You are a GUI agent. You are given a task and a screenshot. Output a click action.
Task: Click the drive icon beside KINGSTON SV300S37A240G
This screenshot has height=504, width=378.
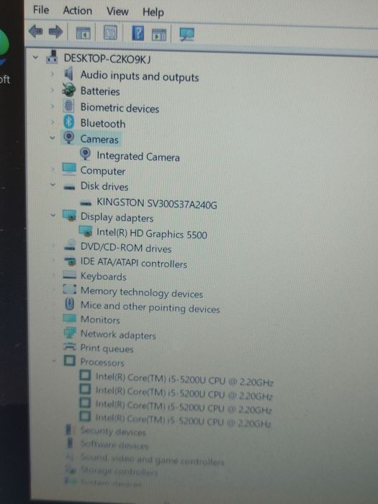click(86, 203)
